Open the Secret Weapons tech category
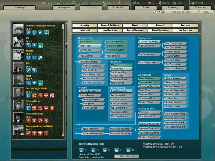The width and height of the screenshot is (215, 161). (x=135, y=30)
